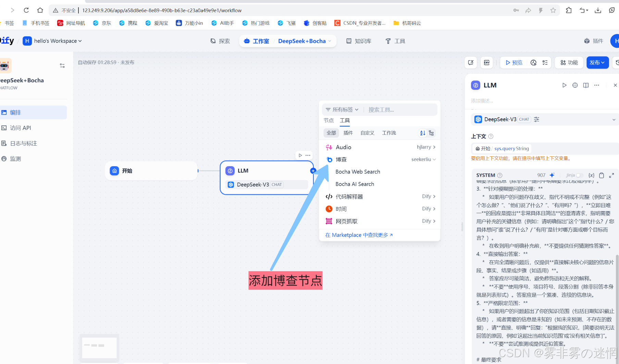Image resolution: width=619 pixels, height=364 pixels.
Task: Run the LLM node step from panel
Action: tap(564, 85)
